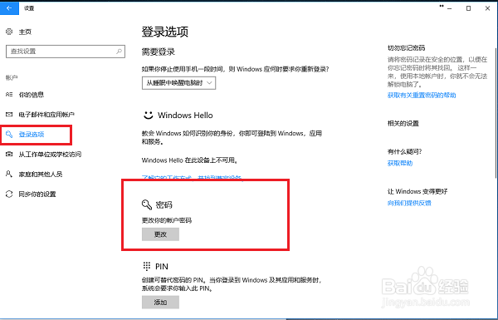Click the sync arrows icon
498x320 pixels.
point(9,194)
